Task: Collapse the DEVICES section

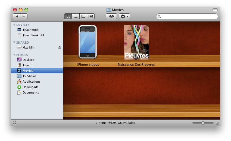Action: tap(14, 25)
